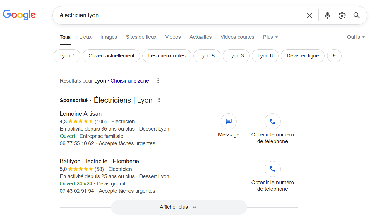Click the phone number 09 77 55 10 62
The height and width of the screenshot is (221, 384).
(x=77, y=143)
